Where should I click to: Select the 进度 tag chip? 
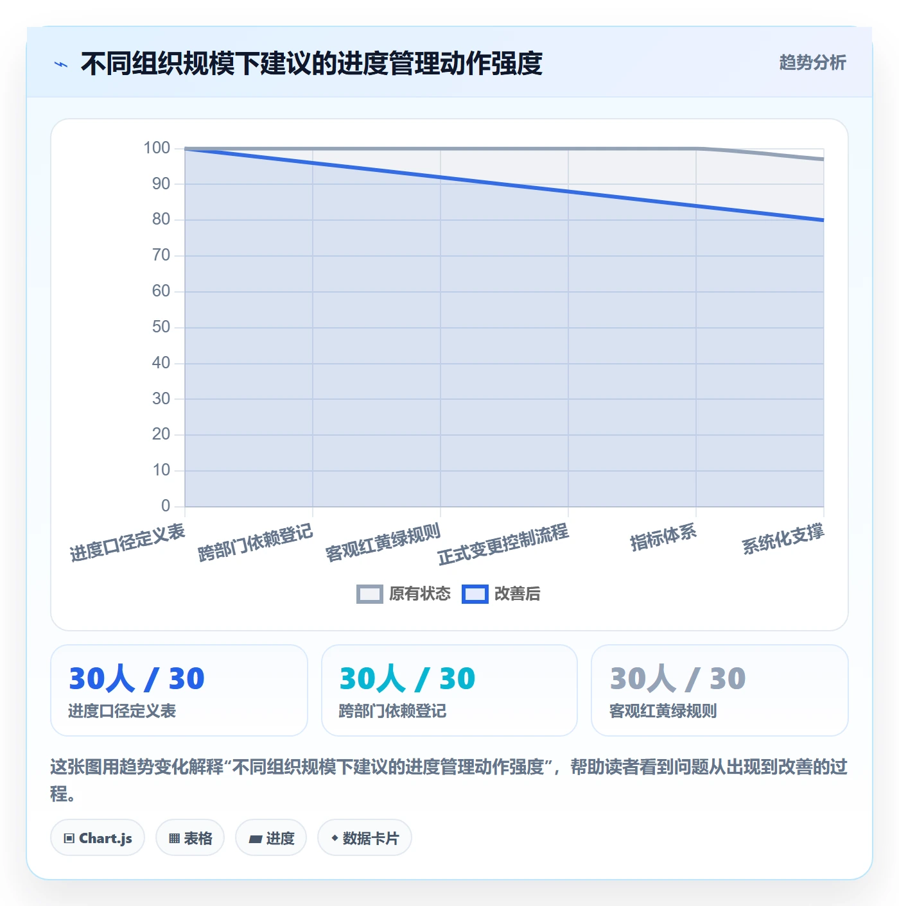pos(271,837)
